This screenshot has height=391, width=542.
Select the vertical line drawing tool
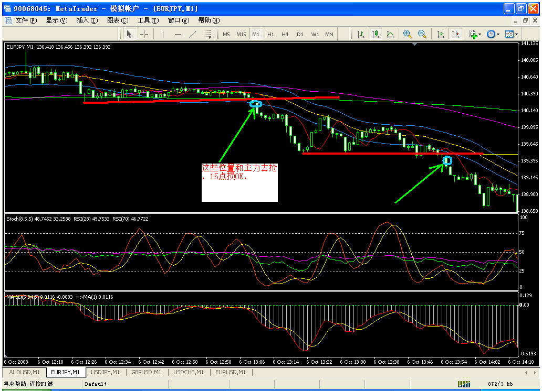(163, 34)
